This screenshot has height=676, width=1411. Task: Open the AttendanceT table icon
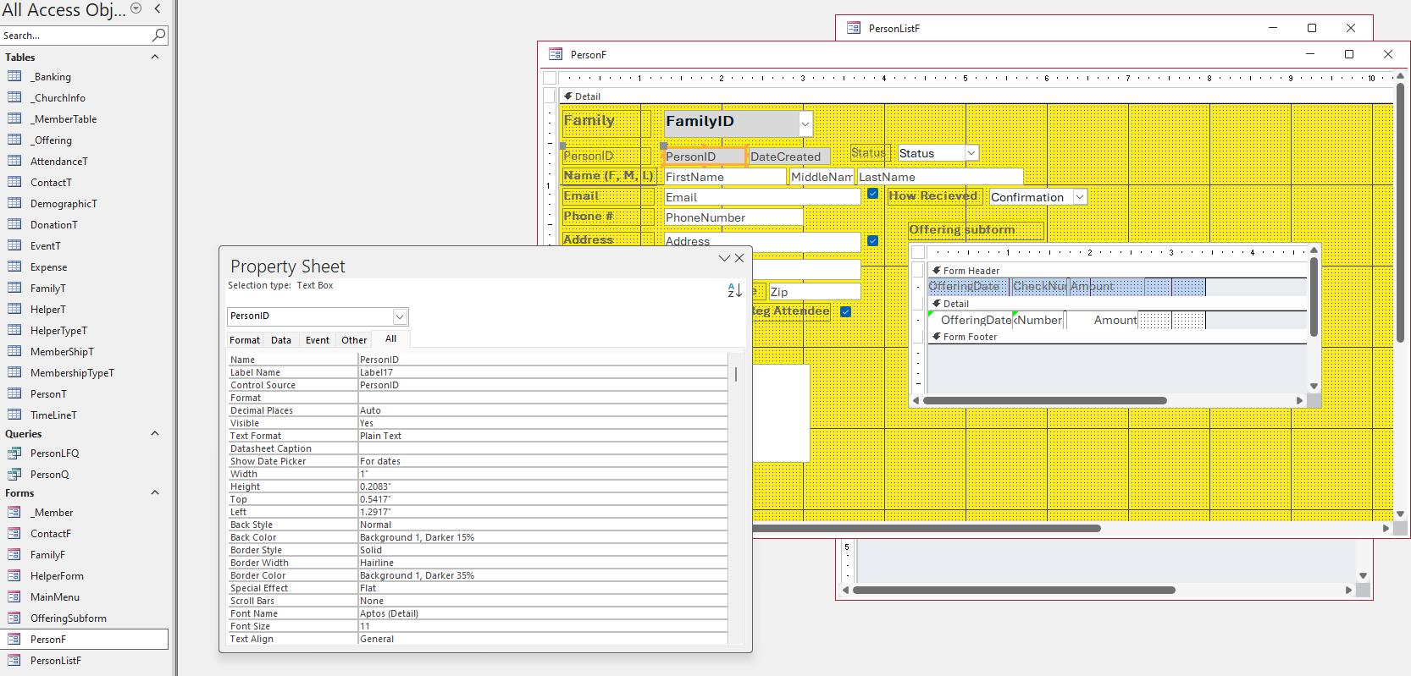click(x=14, y=161)
